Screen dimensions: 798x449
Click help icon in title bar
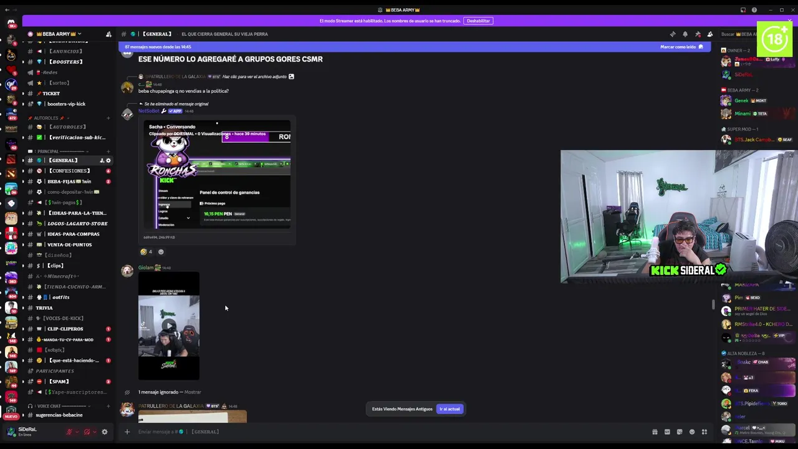coord(754,10)
